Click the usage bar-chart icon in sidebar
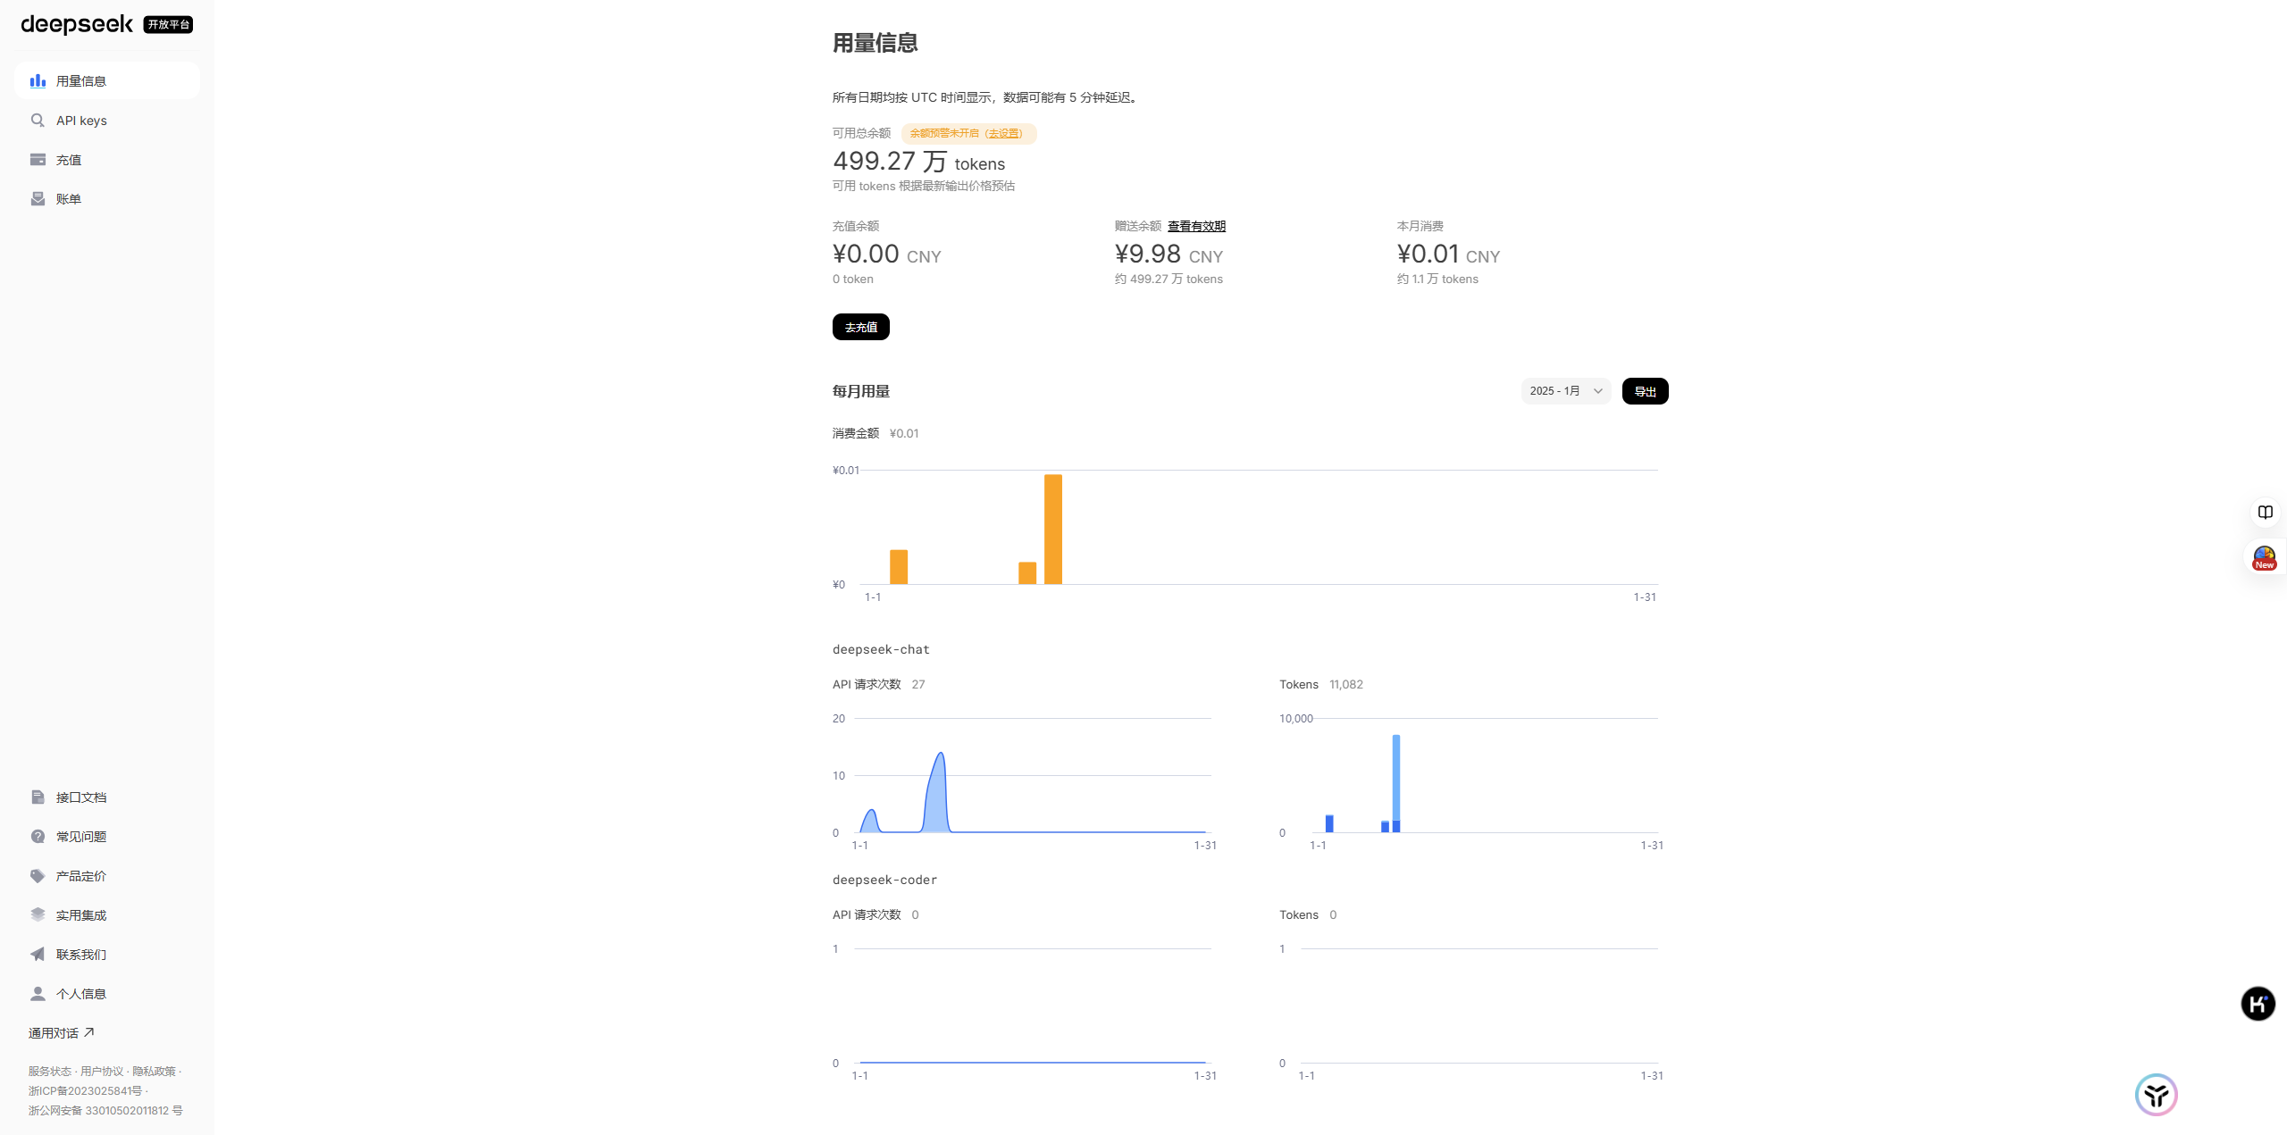2287x1135 pixels. click(x=38, y=81)
